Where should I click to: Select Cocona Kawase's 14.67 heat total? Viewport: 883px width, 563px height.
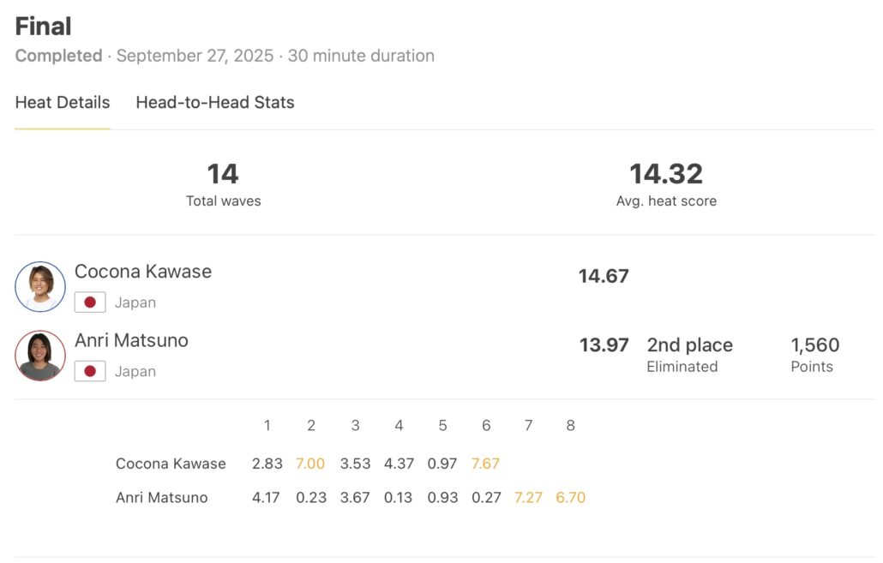604,276
